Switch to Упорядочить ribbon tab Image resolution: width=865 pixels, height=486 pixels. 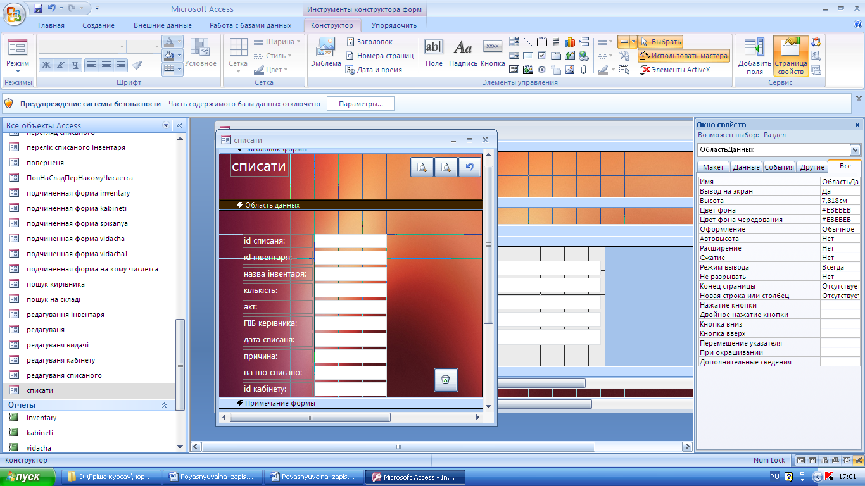pyautogui.click(x=394, y=25)
